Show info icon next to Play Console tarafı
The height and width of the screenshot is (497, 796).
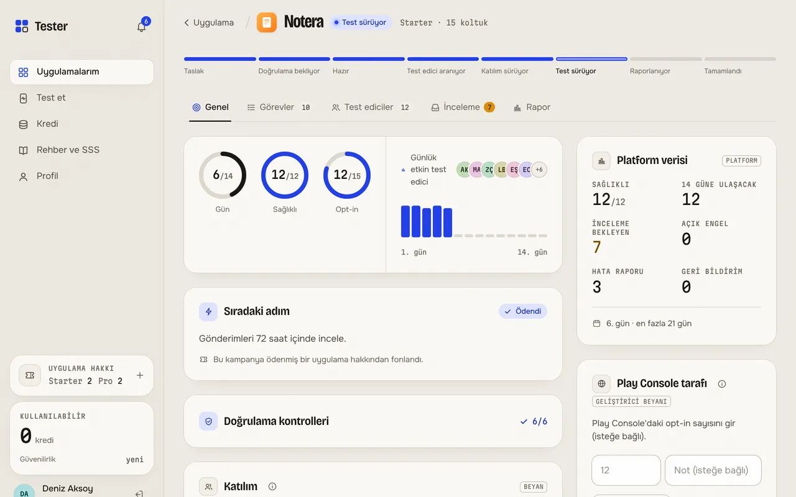[722, 384]
